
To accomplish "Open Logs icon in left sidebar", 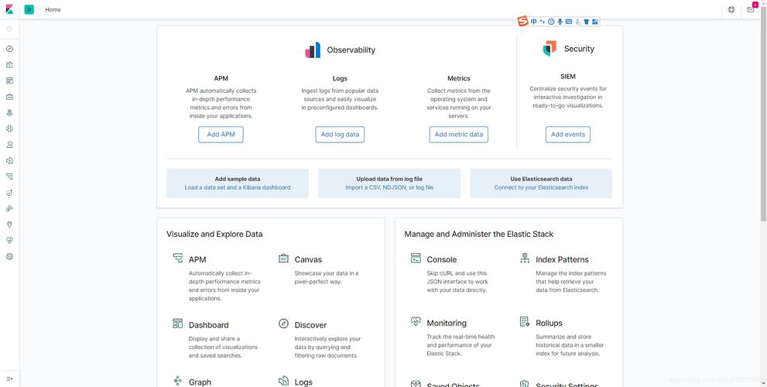I will [9, 160].
